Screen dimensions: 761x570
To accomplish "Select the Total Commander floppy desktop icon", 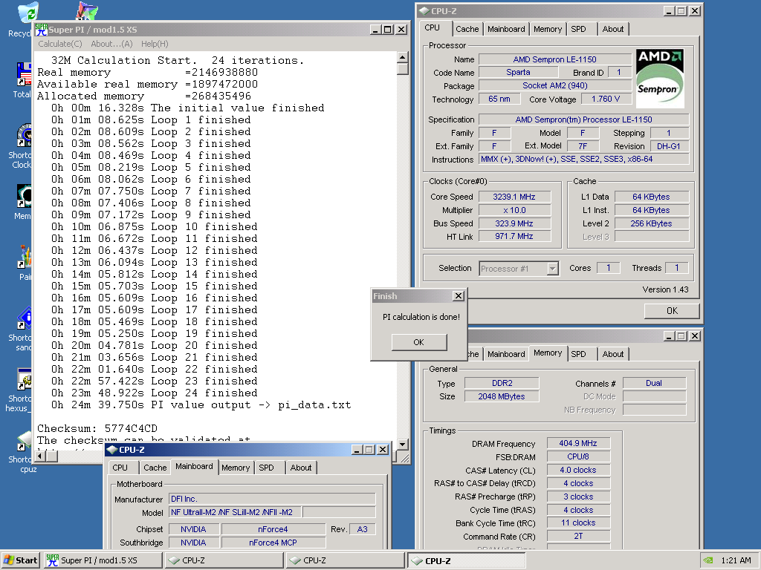I will tap(25, 74).
